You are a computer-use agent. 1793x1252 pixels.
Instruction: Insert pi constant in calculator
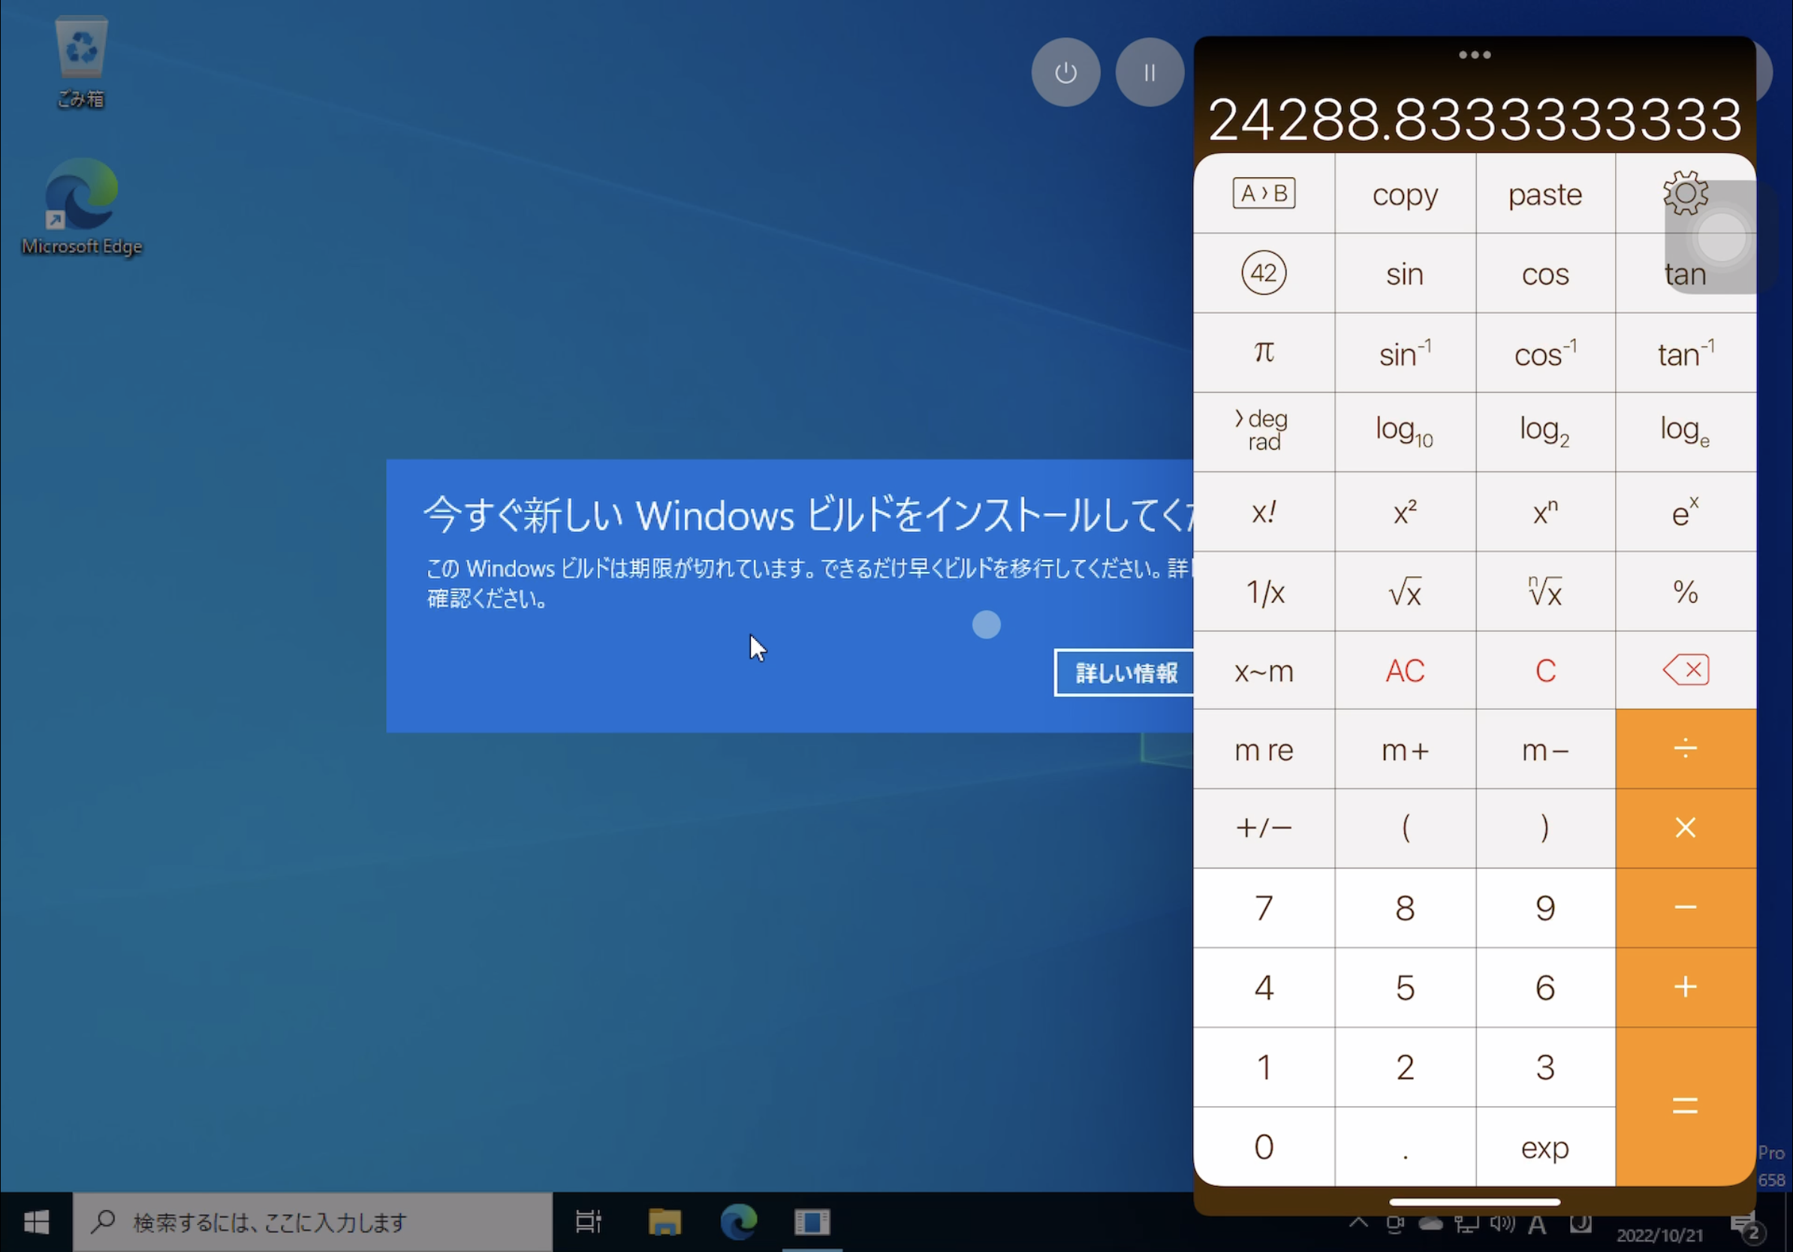(1264, 352)
